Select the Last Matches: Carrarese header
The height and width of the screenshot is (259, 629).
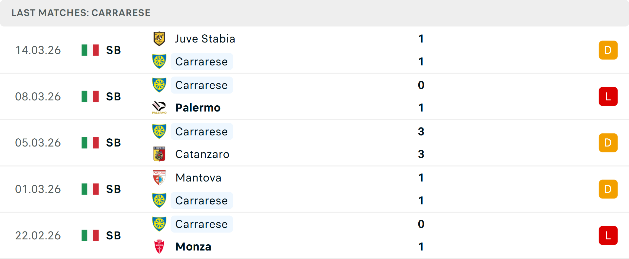(81, 13)
